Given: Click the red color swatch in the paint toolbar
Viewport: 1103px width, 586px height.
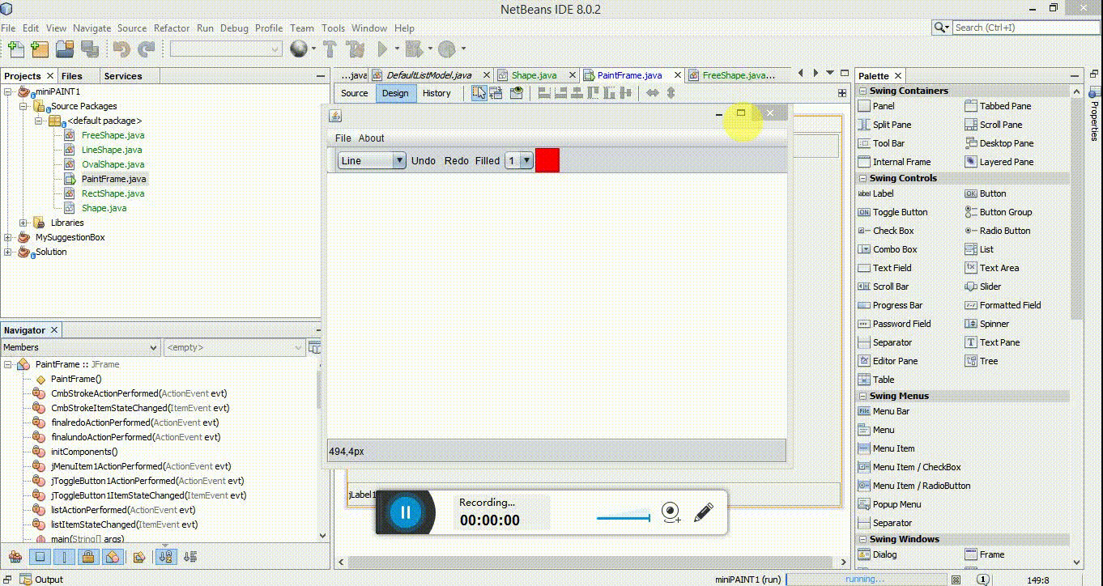Looking at the screenshot, I should pyautogui.click(x=547, y=160).
